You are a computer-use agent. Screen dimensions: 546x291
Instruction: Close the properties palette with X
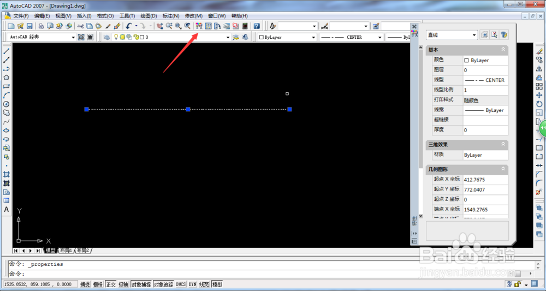(x=414, y=26)
